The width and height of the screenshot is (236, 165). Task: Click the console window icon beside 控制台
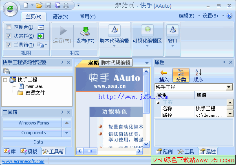pos(41,27)
